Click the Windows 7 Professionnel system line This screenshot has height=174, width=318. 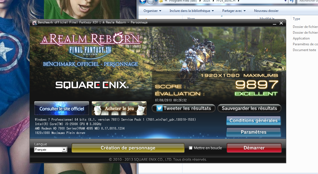pyautogui.click(x=115, y=120)
